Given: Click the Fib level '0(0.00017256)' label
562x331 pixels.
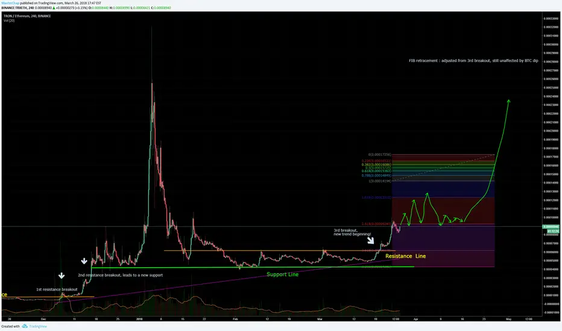Looking at the screenshot, I should tap(379, 155).
